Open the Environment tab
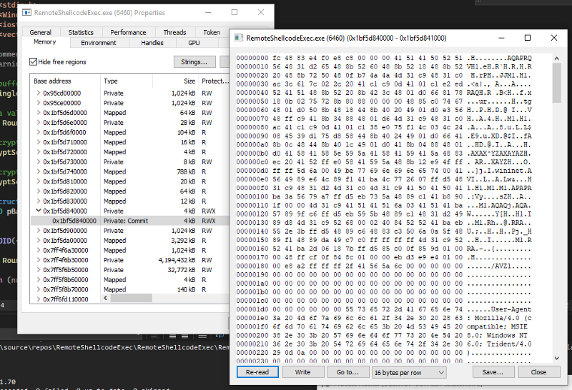The width and height of the screenshot is (572, 390). 99,43
